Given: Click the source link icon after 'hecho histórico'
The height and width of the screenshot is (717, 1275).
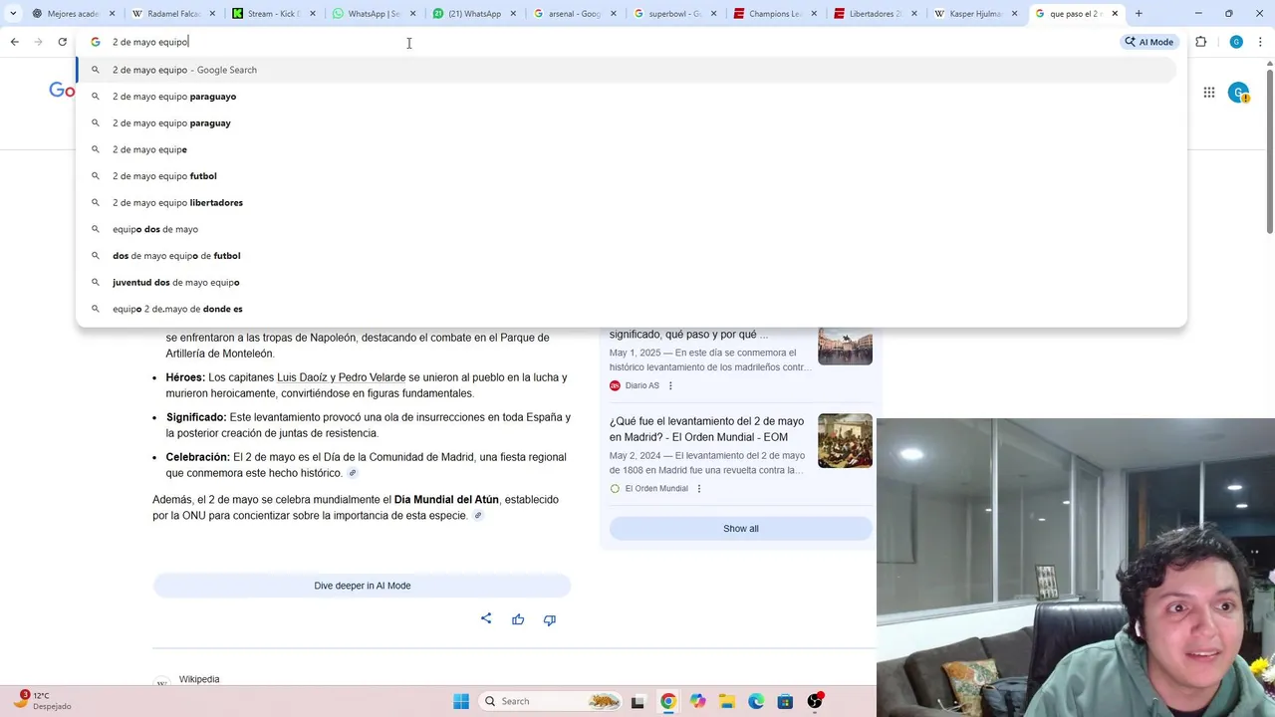Looking at the screenshot, I should [353, 473].
